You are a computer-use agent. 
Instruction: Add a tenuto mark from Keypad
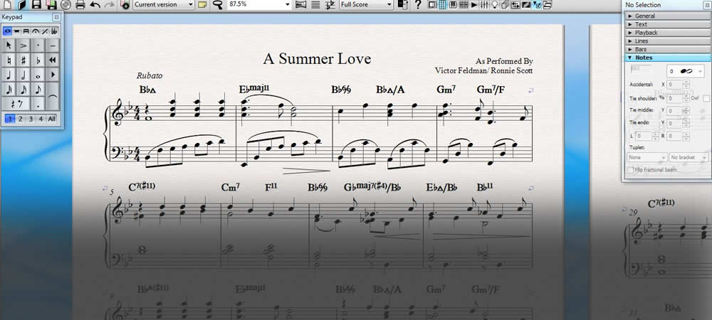53,46
